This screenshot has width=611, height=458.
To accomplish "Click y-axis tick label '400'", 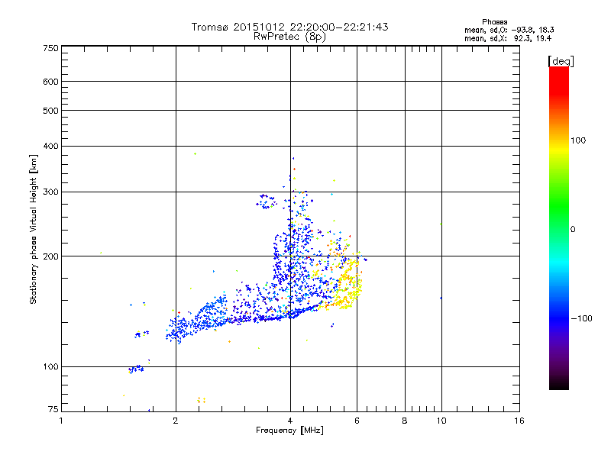I will click(50, 146).
